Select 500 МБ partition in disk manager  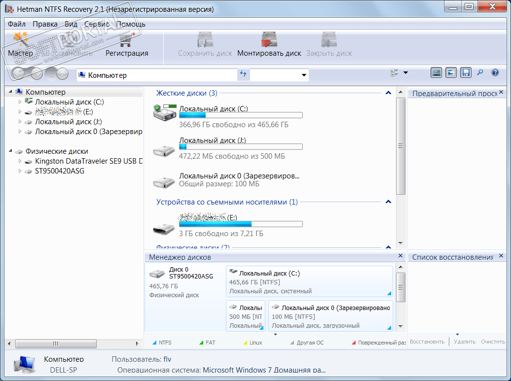coord(246,316)
